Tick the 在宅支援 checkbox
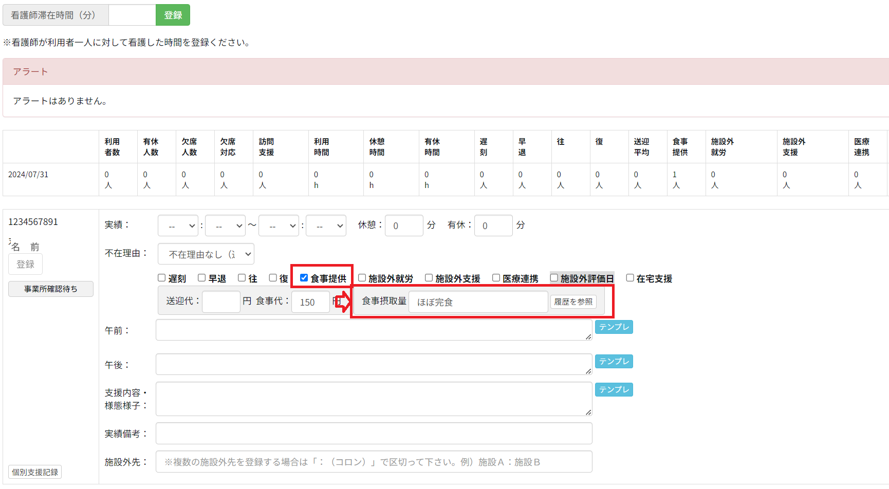This screenshot has height=489, width=889. pos(630,278)
